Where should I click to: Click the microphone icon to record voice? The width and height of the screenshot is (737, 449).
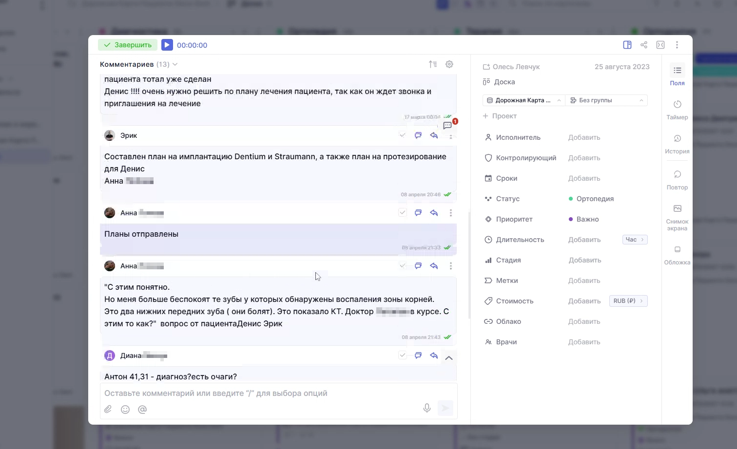(x=427, y=408)
